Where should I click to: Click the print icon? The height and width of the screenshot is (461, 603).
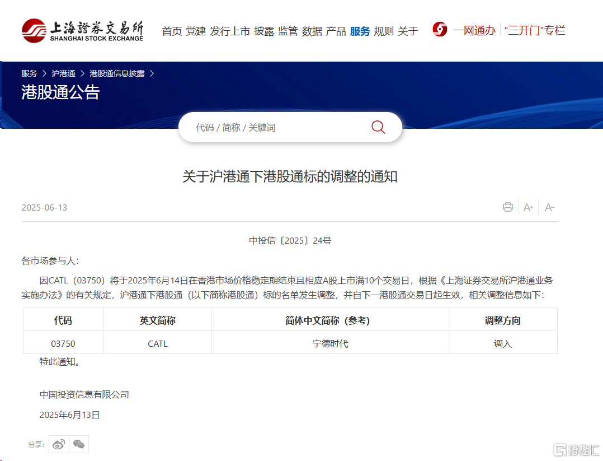click(507, 207)
